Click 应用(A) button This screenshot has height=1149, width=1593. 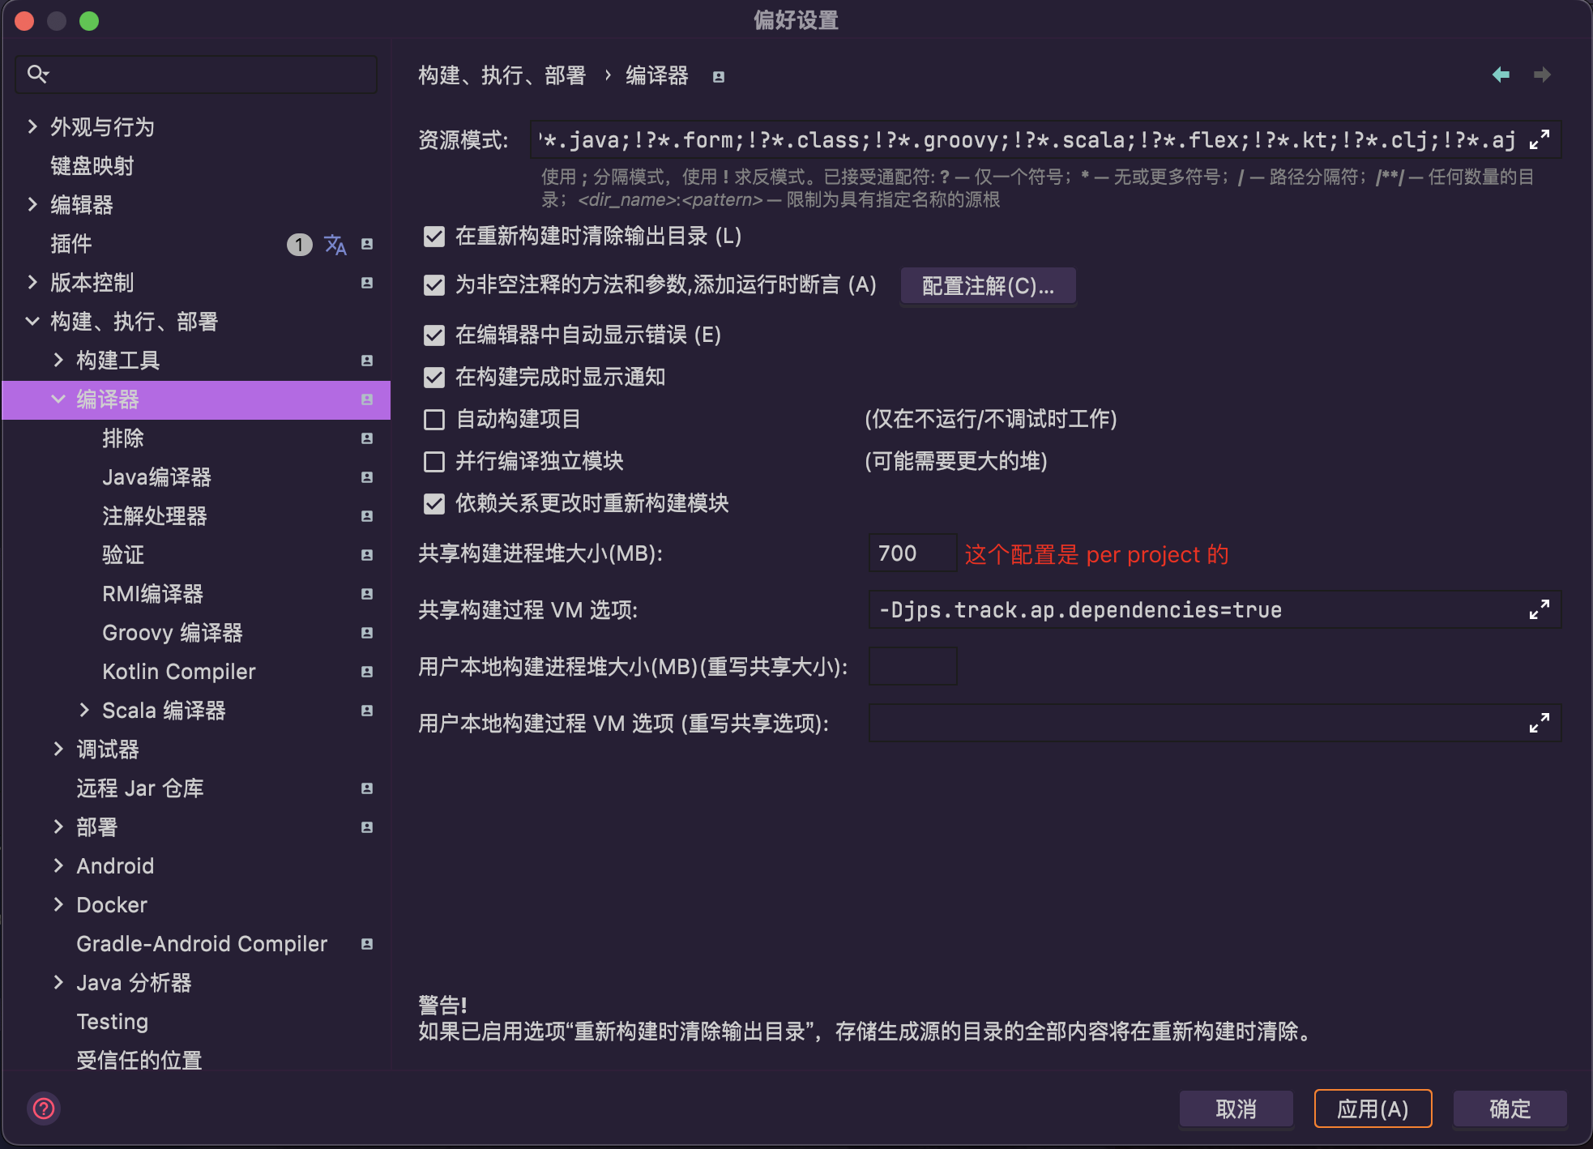coord(1373,1109)
